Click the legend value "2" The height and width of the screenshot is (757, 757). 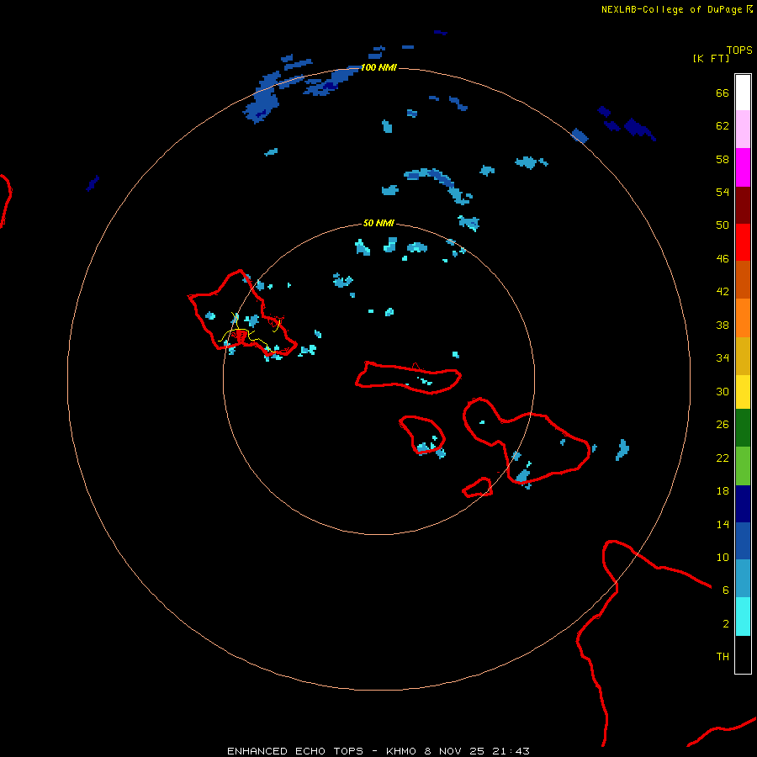(x=726, y=624)
